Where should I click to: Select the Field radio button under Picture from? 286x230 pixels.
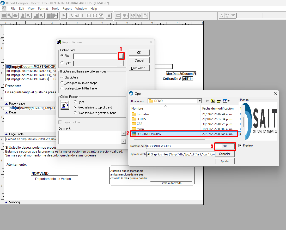coord(62,63)
